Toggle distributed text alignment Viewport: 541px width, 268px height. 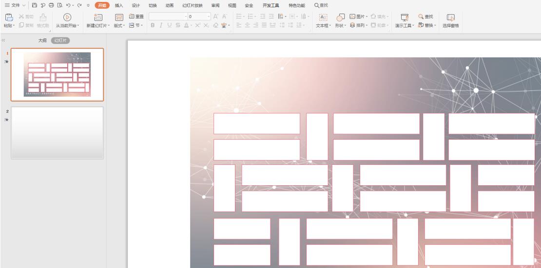tap(272, 25)
